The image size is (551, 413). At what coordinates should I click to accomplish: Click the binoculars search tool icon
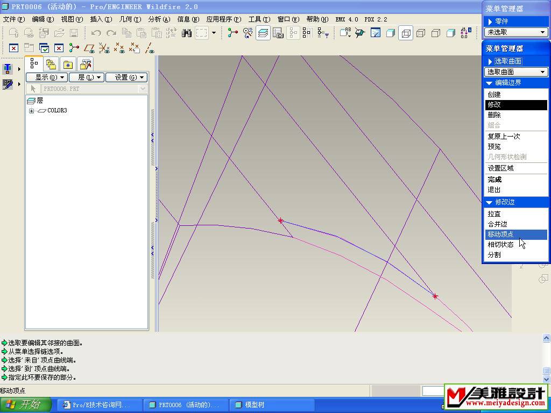tap(187, 33)
